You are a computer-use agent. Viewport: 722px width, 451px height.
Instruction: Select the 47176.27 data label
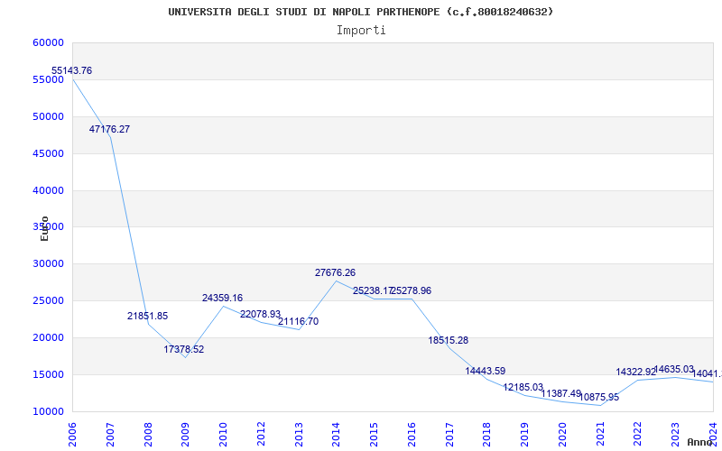point(109,129)
